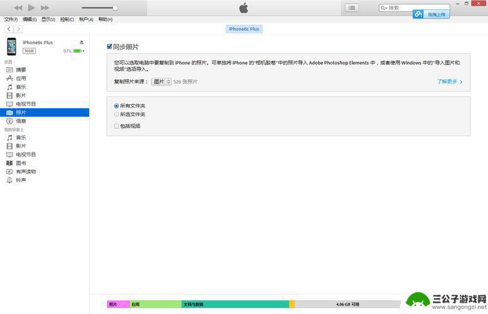Click the rewind playback button

click(18, 8)
